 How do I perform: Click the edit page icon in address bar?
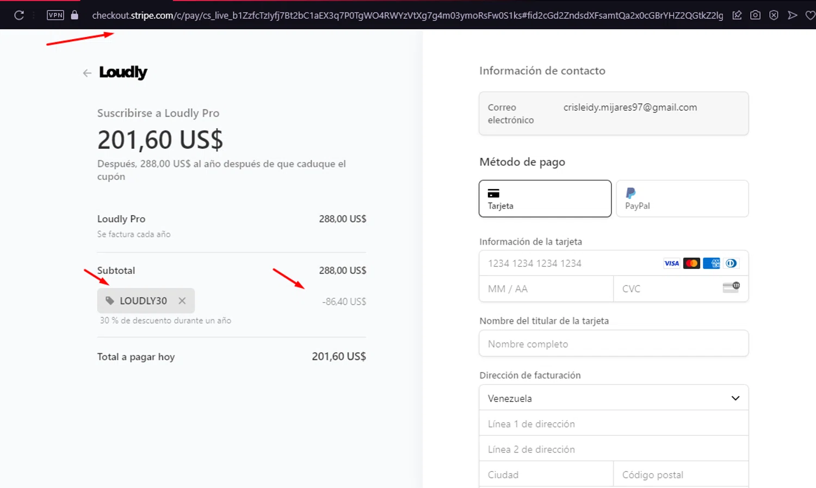click(737, 15)
